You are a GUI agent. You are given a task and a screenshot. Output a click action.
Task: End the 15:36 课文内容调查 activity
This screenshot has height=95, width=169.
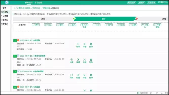72,61
